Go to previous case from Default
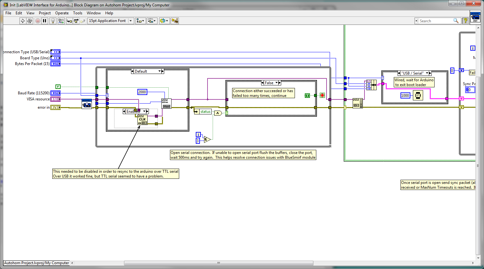Screen dimensions: 484x269 click(x=133, y=71)
